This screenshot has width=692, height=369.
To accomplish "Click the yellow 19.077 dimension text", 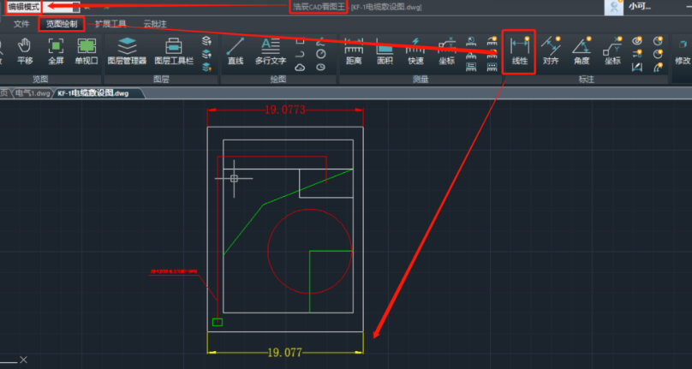I will pos(285,352).
